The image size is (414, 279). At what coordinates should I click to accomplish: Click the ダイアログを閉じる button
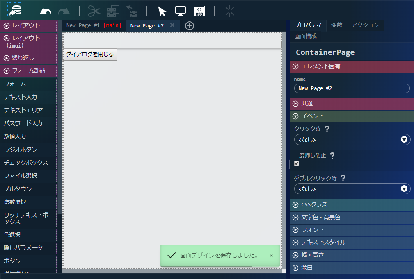(90, 54)
